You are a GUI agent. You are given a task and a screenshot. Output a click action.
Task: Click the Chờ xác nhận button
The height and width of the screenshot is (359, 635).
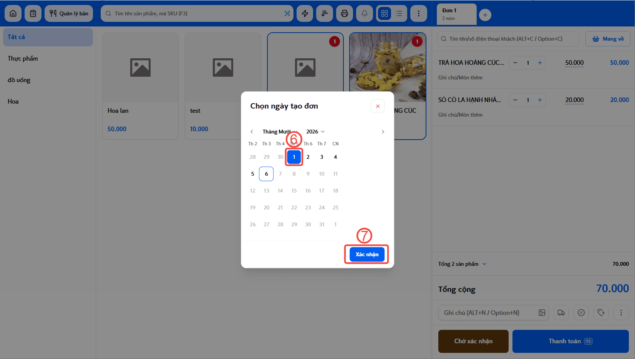(473, 341)
